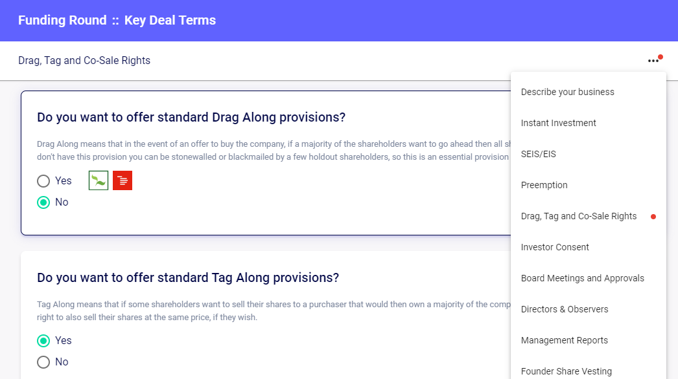Click the Drag Along provisions question heading

pos(191,117)
